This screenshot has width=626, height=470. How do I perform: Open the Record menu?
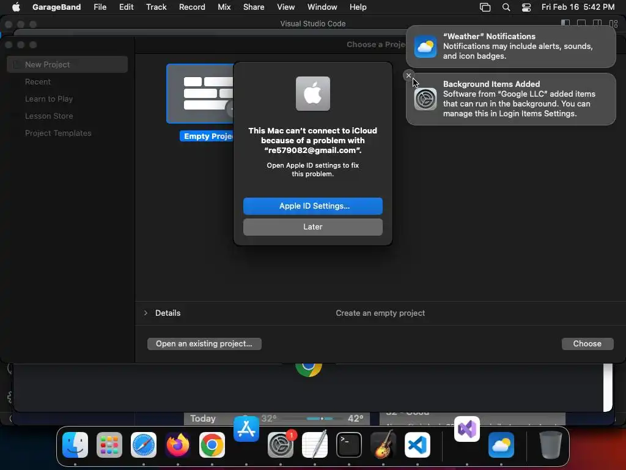click(x=192, y=7)
